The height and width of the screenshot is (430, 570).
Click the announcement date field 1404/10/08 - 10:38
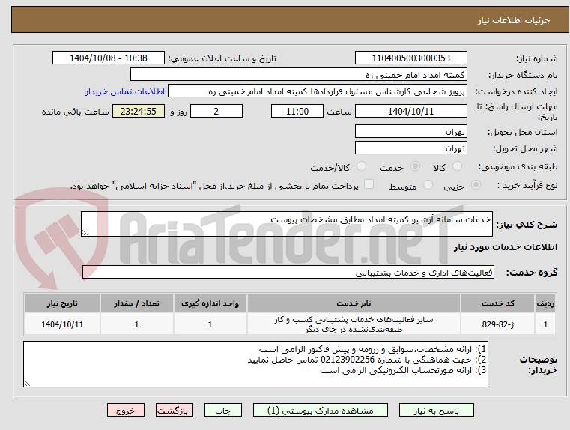click(x=109, y=58)
